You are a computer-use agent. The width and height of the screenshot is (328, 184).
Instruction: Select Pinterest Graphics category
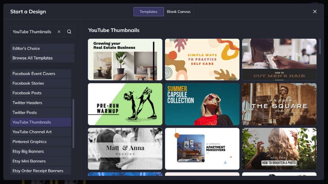(x=40, y=142)
